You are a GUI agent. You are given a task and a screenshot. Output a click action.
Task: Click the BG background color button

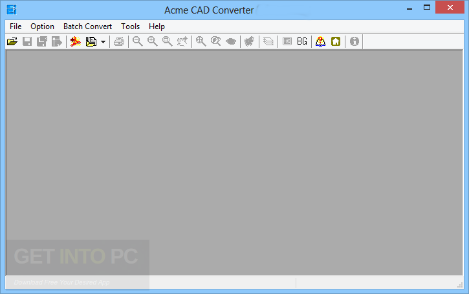302,41
